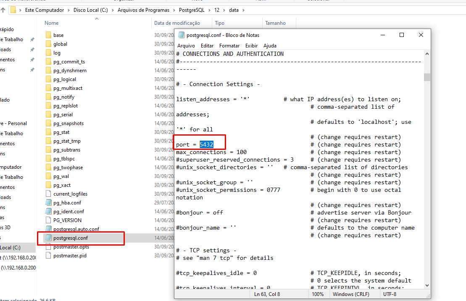Click the up-arrow navigation button
466x301 pixels.
coord(3,10)
